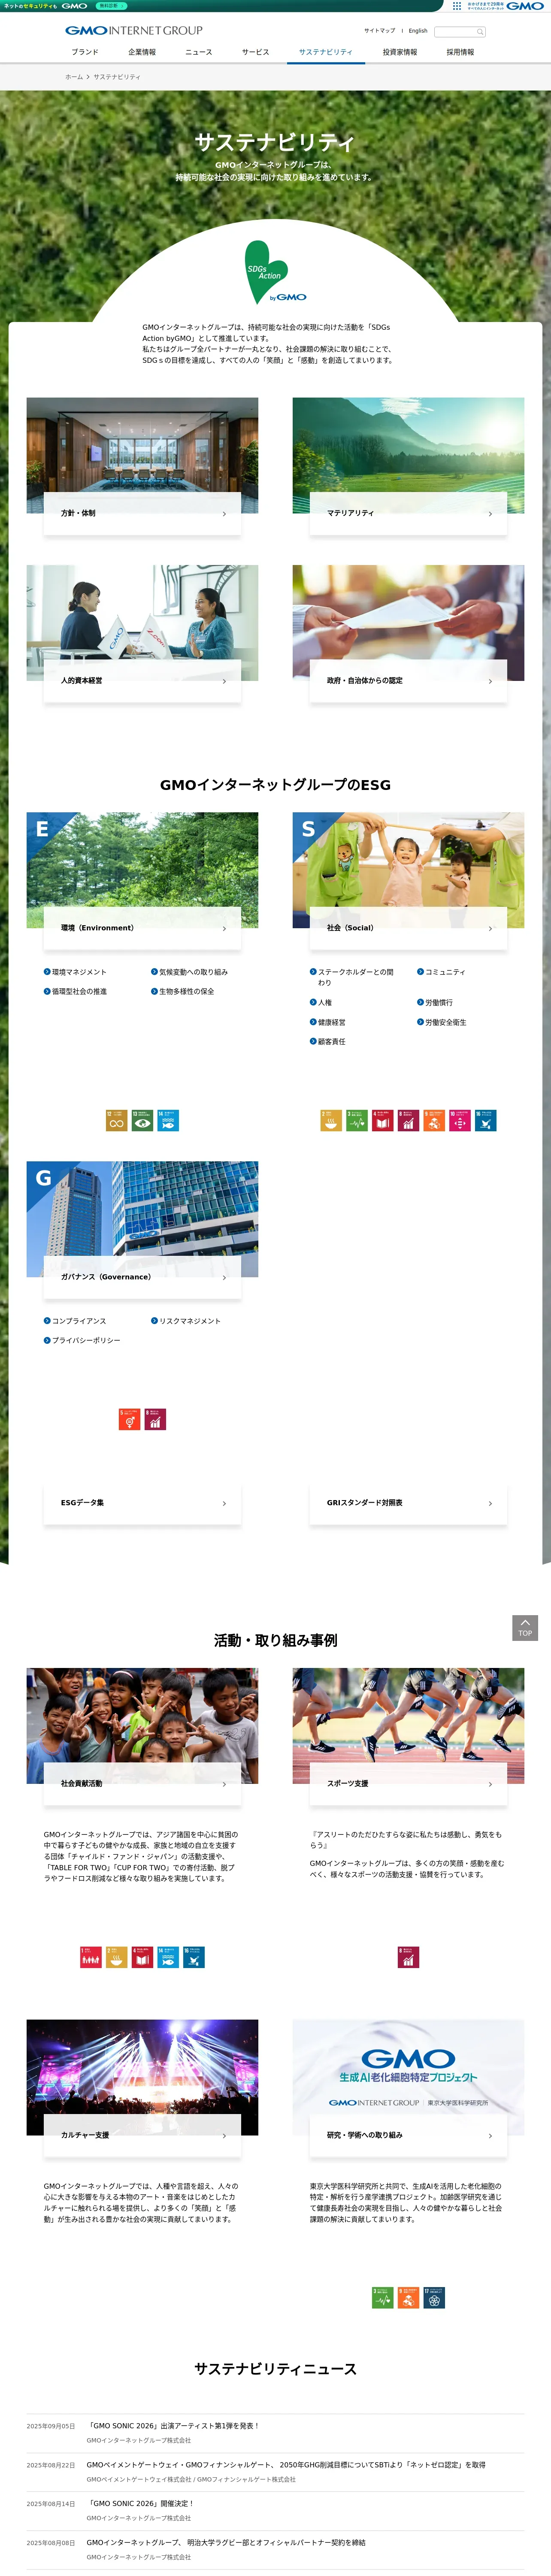Go to ホーム in breadcrumb

pos(74,77)
